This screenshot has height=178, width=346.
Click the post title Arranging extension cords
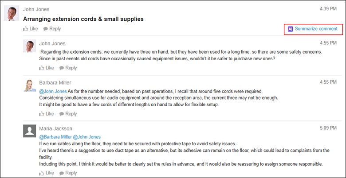tap(83, 19)
